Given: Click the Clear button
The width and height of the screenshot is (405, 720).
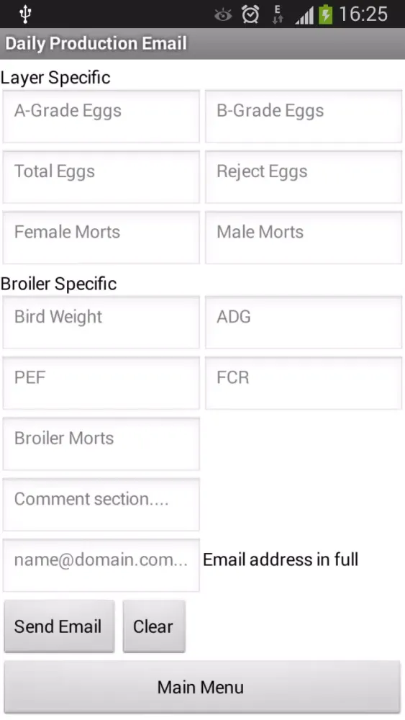Looking at the screenshot, I should tap(154, 626).
